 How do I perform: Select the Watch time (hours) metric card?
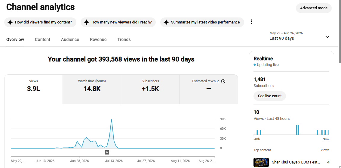92,89
